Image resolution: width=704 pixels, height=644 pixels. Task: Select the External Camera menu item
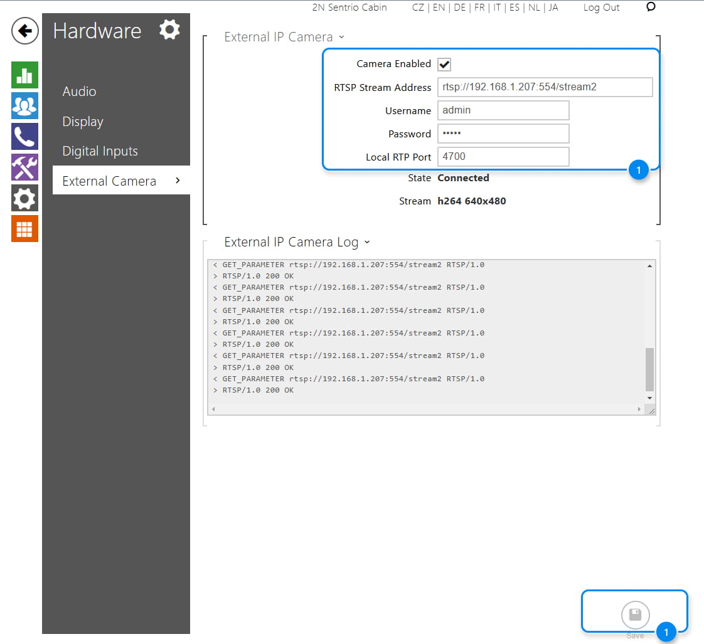(121, 181)
